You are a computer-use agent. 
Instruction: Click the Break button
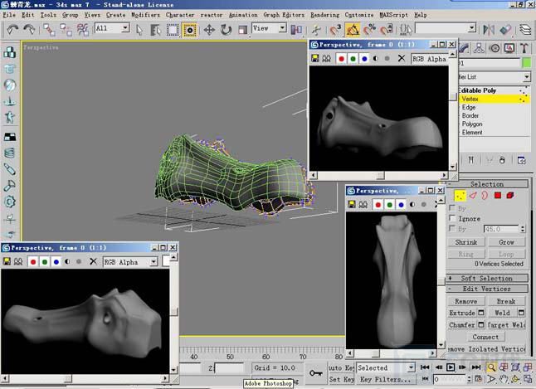pos(506,301)
